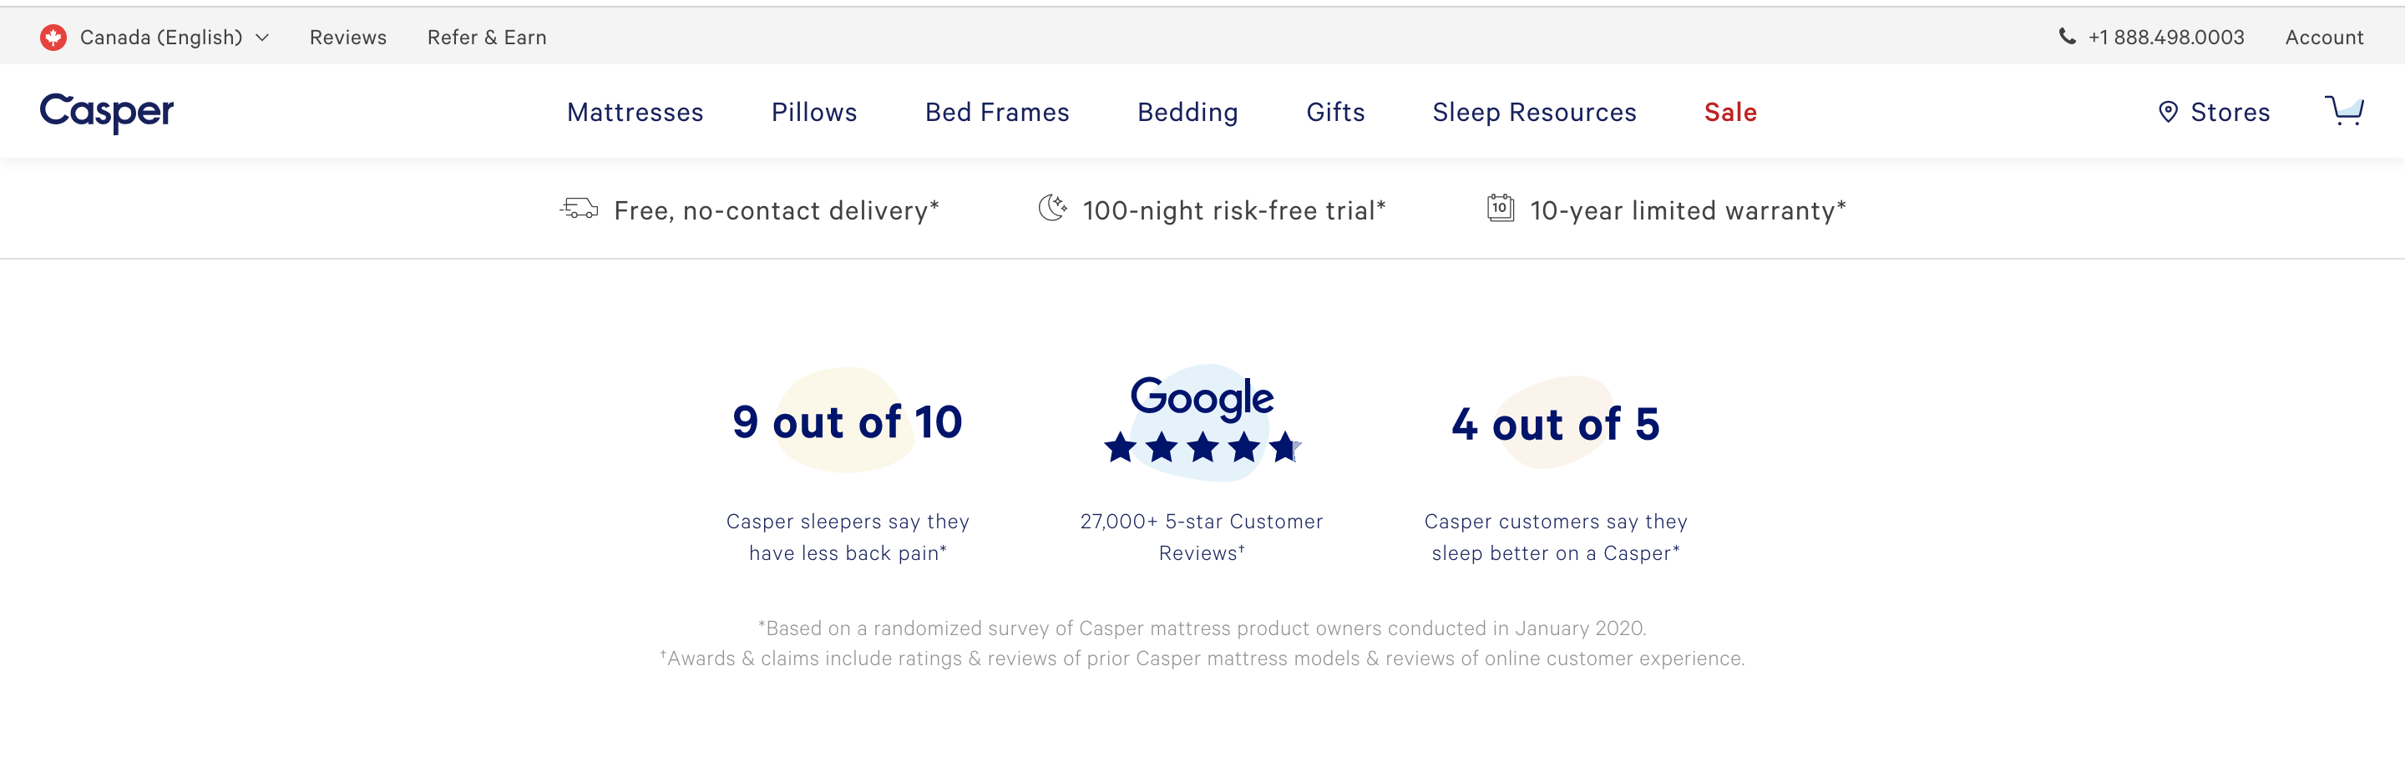Open the Bedding menu

coord(1187,112)
